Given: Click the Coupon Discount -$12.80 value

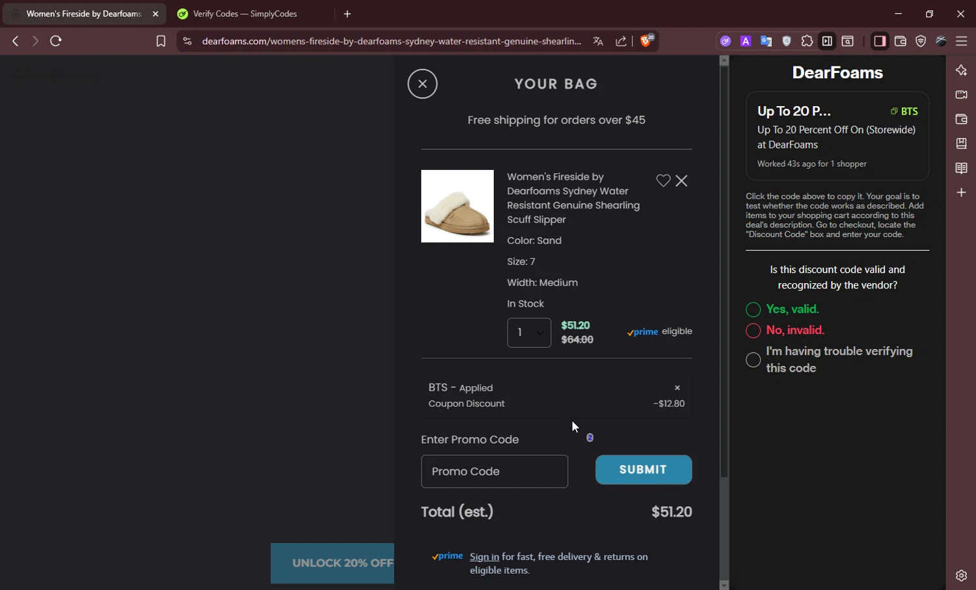Looking at the screenshot, I should coord(669,404).
